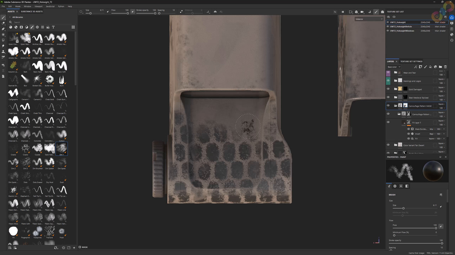Switch to Texture Set Settings tab
The image size is (455, 255).
pos(411,61)
